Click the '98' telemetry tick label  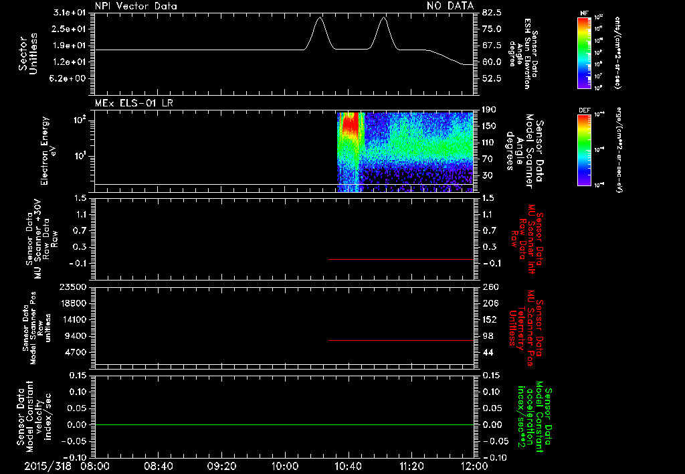pyautogui.click(x=488, y=336)
